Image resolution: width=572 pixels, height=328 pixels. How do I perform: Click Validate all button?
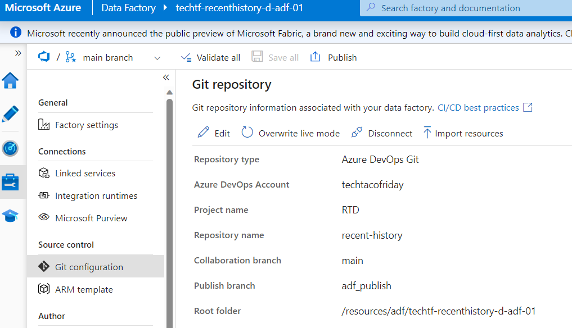210,57
